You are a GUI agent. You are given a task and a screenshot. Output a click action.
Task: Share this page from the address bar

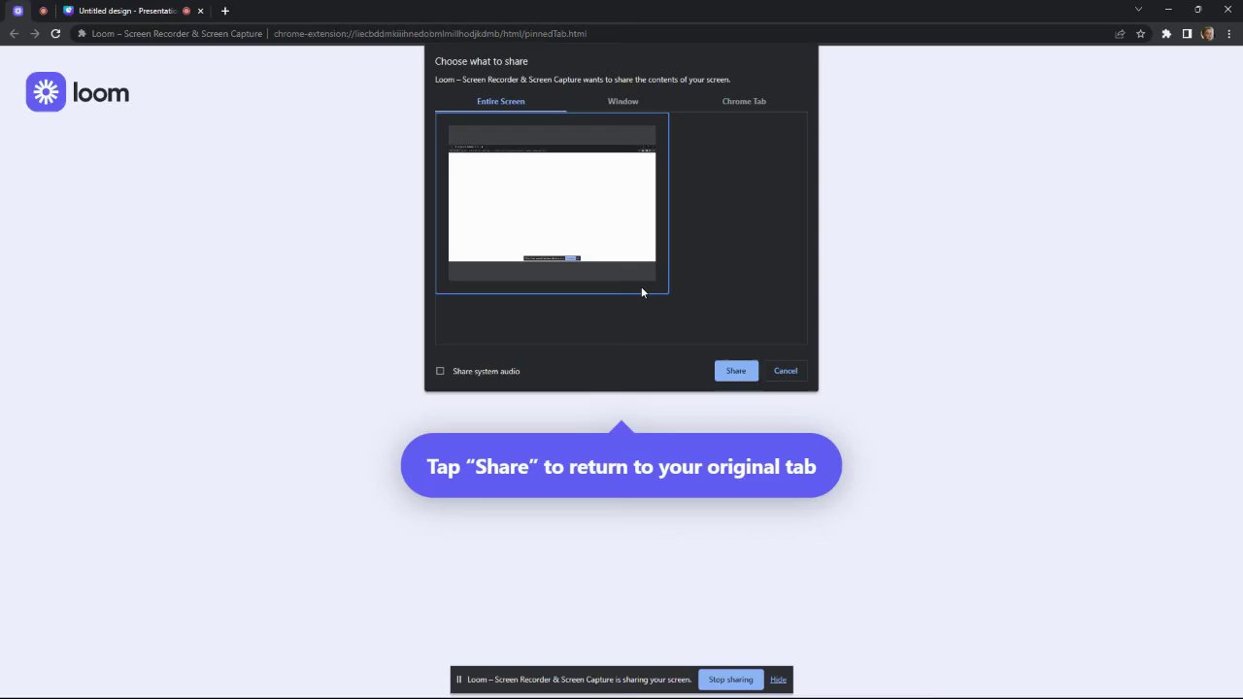click(x=1120, y=33)
